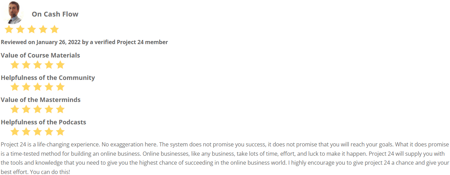Select the fifth star of overall rating
The image size is (450, 175).
click(x=54, y=29)
